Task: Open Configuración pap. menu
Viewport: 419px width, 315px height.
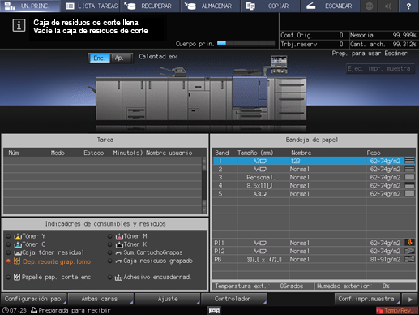Action: click(x=34, y=299)
